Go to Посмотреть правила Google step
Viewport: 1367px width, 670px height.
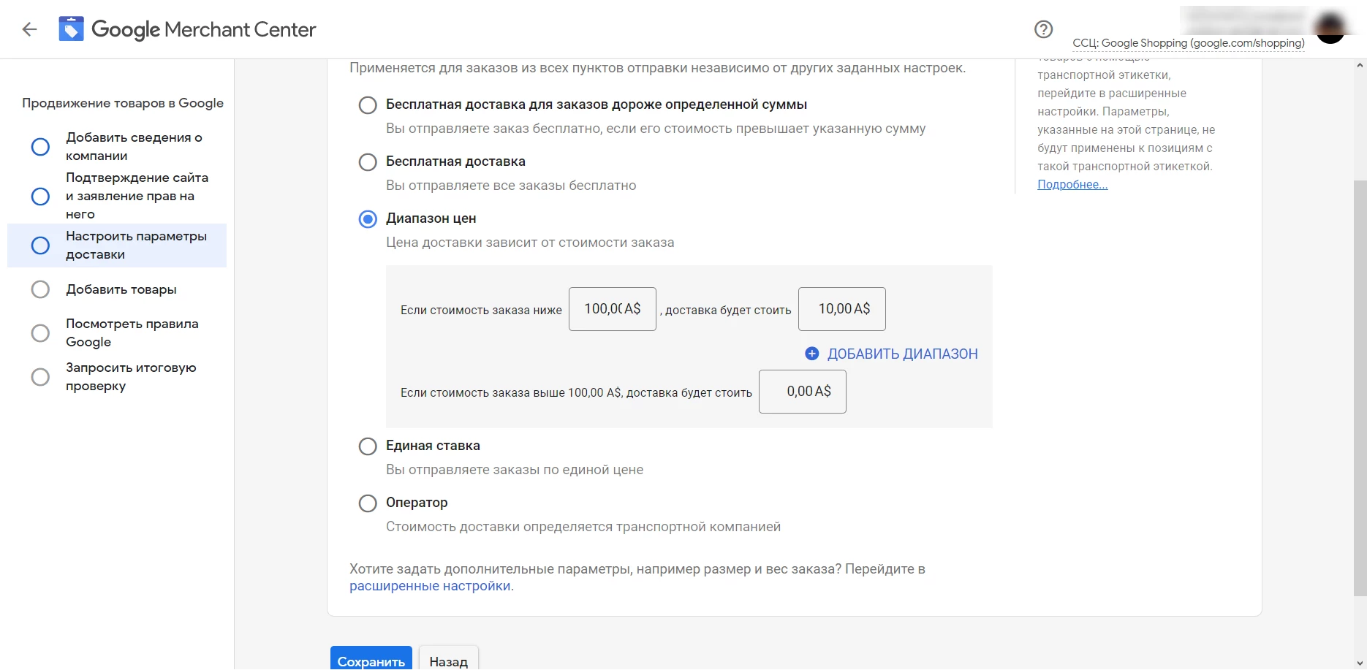tap(117, 332)
